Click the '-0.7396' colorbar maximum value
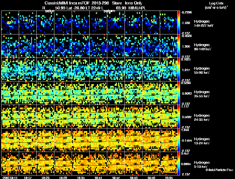Image resolution: width=235 pixels, height=179 pixels. click(x=186, y=12)
